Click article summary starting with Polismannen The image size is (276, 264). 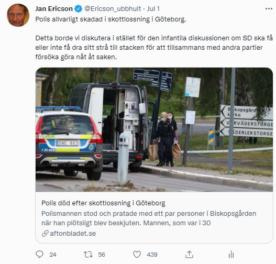pos(149,218)
